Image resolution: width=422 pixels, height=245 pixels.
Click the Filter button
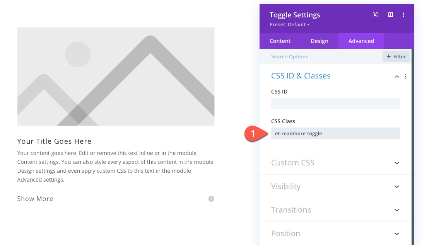(x=396, y=56)
